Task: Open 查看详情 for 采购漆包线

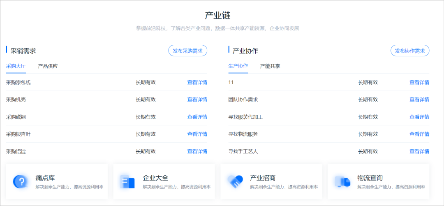Action: tap(197, 83)
